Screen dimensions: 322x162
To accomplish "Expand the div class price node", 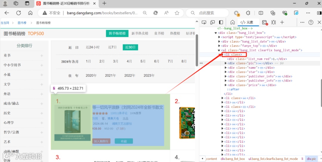I will click(226, 85).
